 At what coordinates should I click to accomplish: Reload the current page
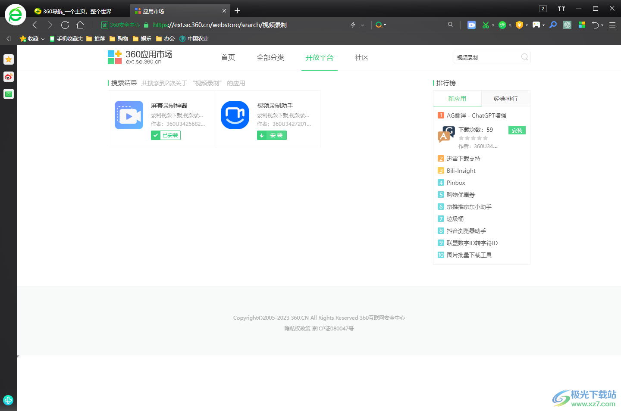(x=65, y=25)
